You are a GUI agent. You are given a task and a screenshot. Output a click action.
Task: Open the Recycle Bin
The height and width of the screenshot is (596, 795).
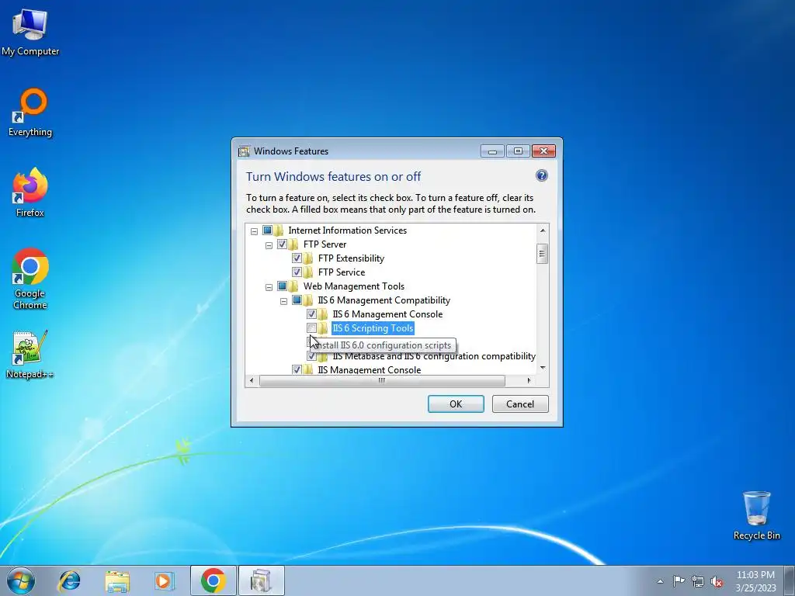(756, 515)
